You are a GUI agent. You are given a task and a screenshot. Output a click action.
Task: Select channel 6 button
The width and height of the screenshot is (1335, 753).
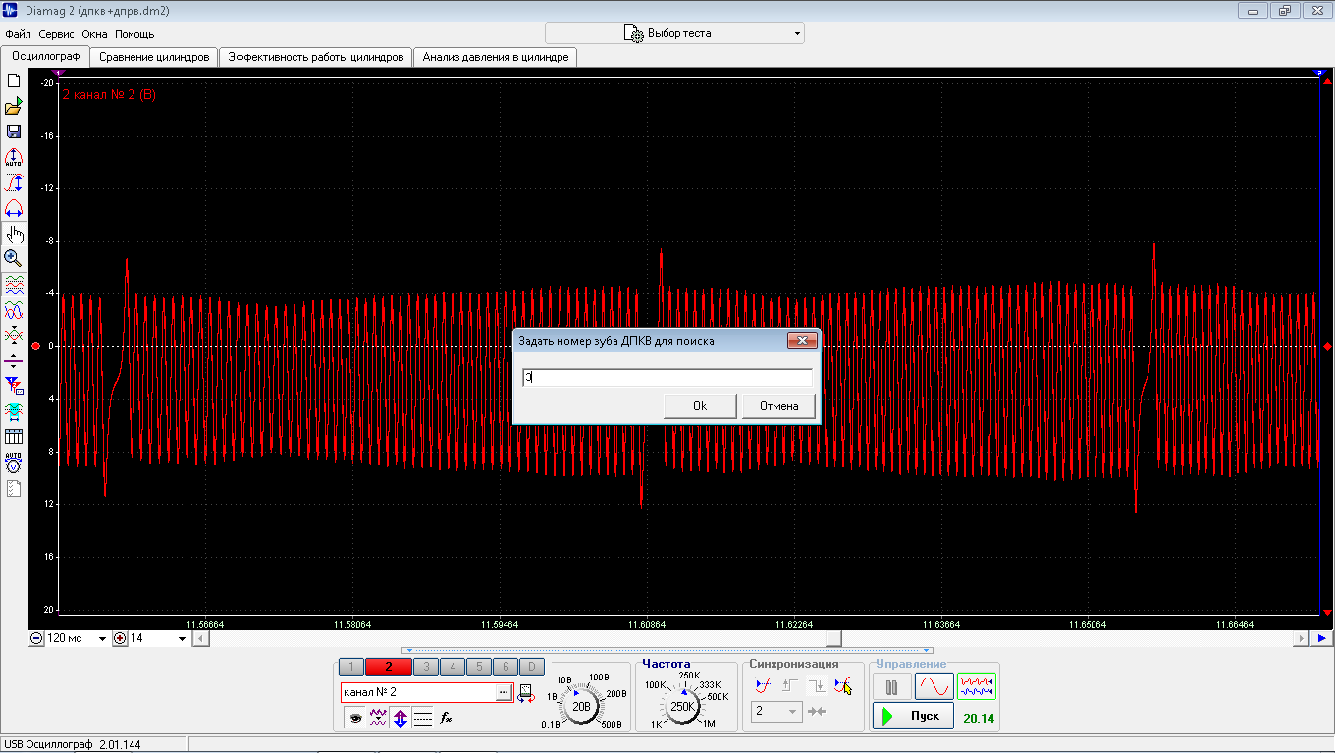coord(505,667)
